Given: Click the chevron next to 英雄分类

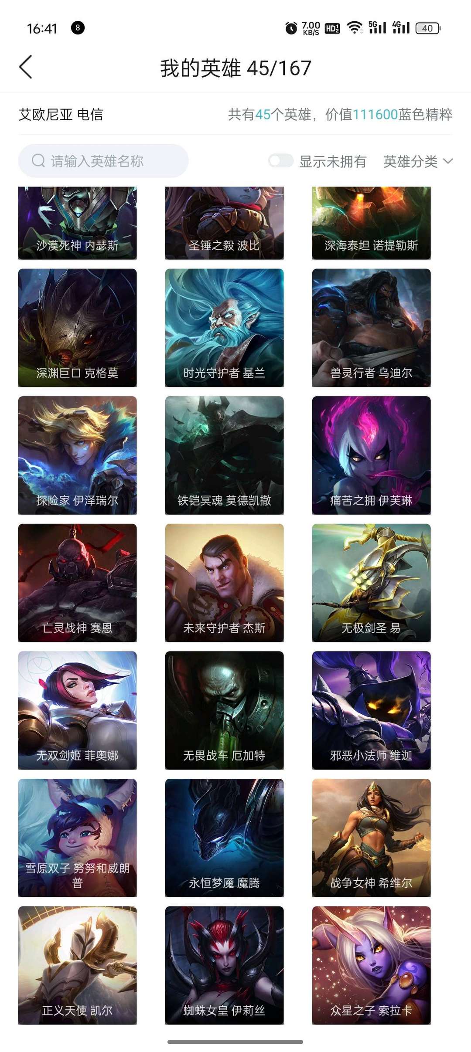Looking at the screenshot, I should tap(448, 161).
